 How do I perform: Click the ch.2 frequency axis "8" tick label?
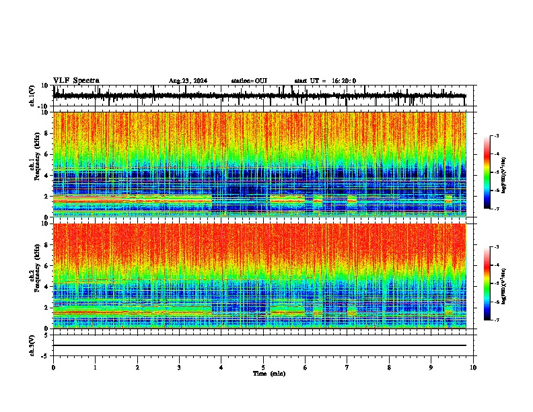coord(46,245)
